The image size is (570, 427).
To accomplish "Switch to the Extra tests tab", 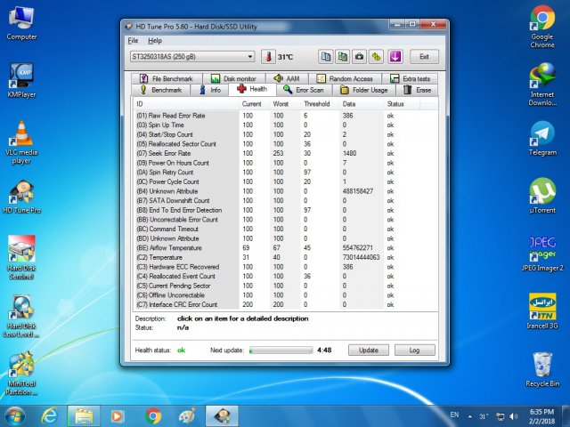I will pos(410,78).
